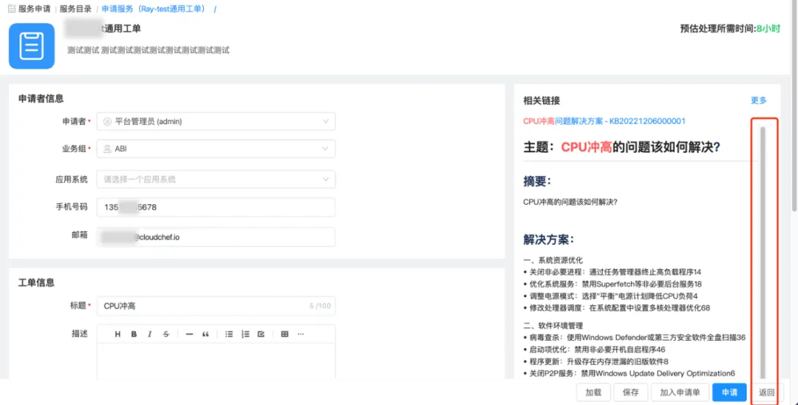Click the 返回 button
This screenshot has width=798, height=405.
[x=767, y=392]
